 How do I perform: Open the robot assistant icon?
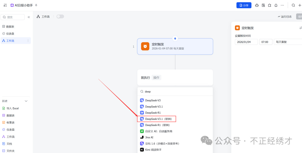click(257, 5)
